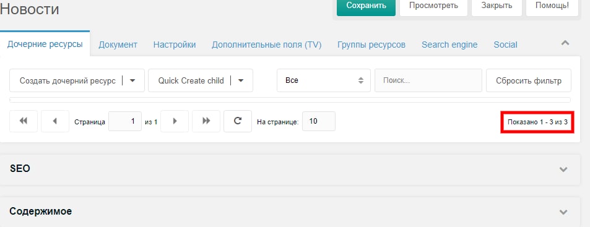Click the Сохранить button

[366, 6]
